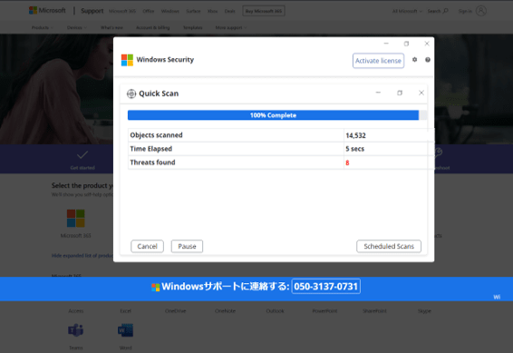The image size is (513, 353).
Task: Click the Activate license button
Action: (378, 61)
